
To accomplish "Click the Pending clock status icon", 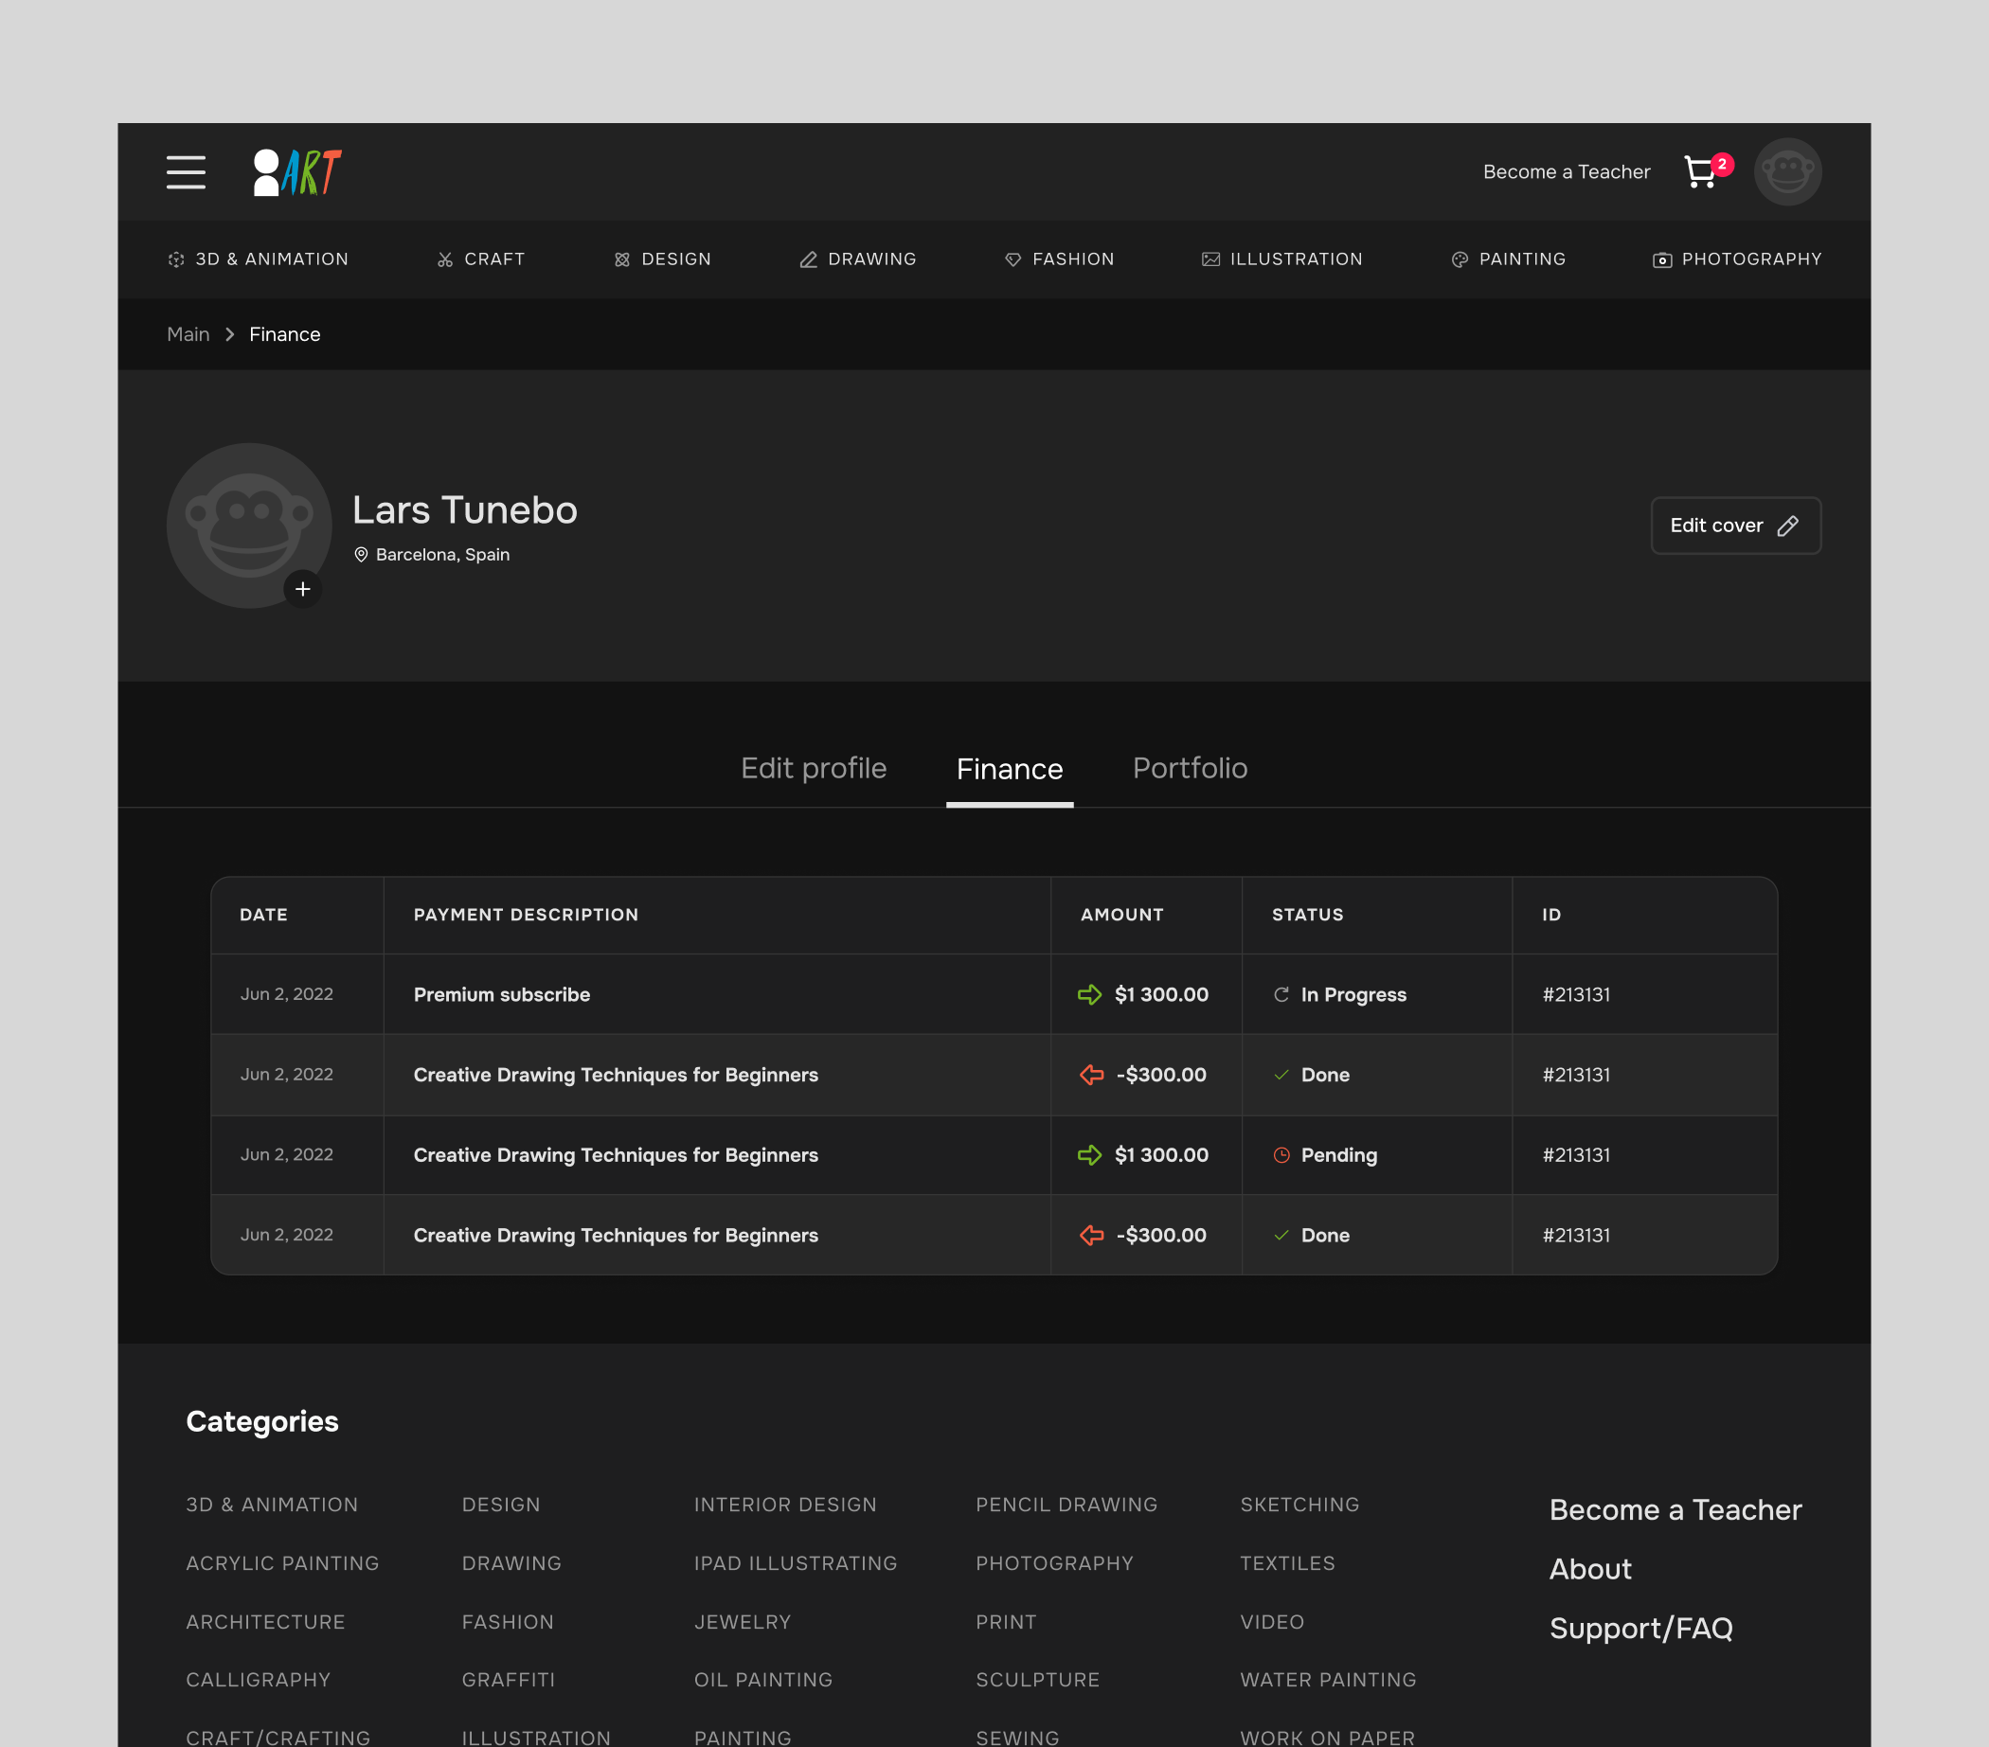I will [1281, 1154].
